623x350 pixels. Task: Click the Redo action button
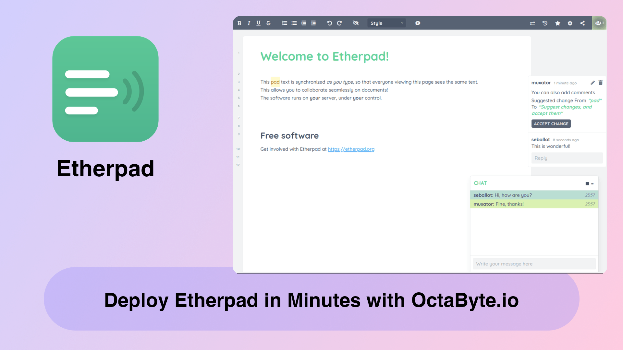[x=339, y=23]
